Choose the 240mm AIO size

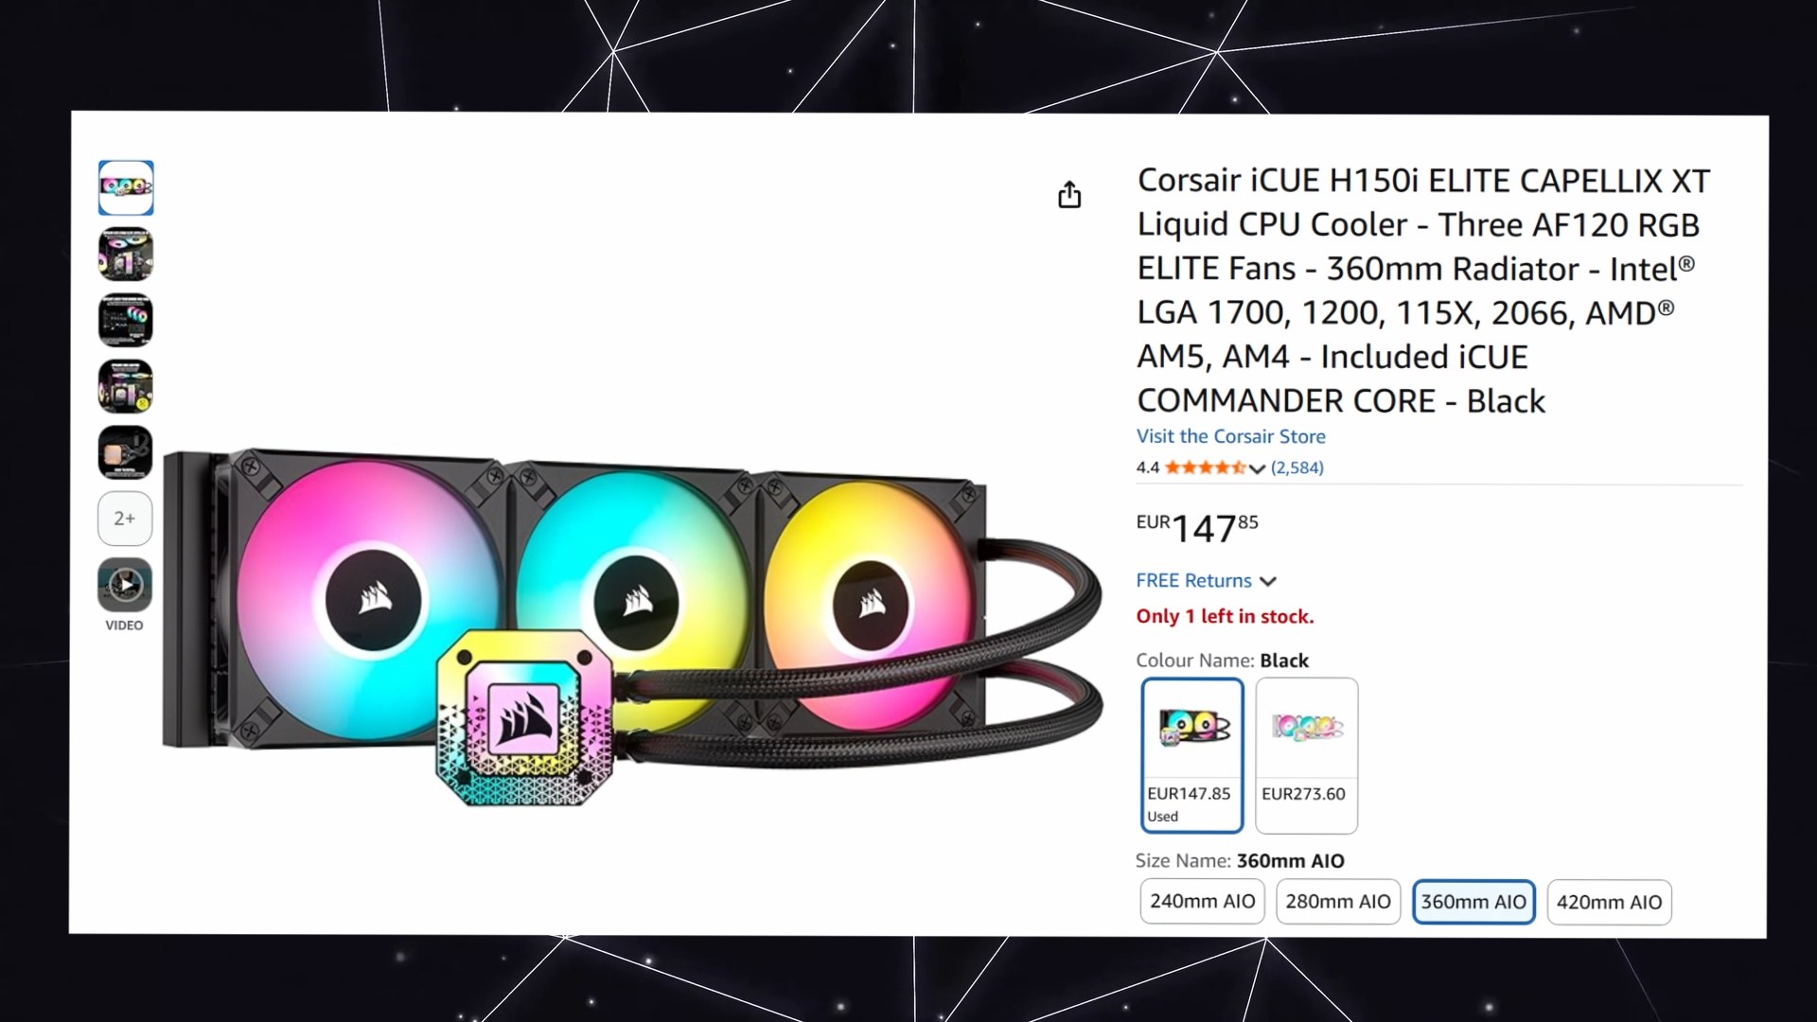(1203, 902)
